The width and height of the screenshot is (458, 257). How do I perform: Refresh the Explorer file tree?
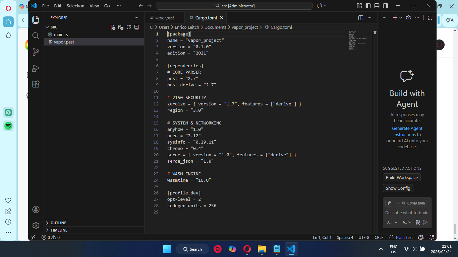(129, 27)
